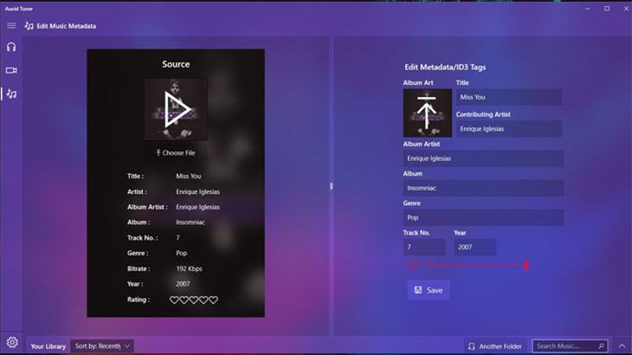
Task: Maximize the Auvid Tuner window
Action: click(607, 9)
